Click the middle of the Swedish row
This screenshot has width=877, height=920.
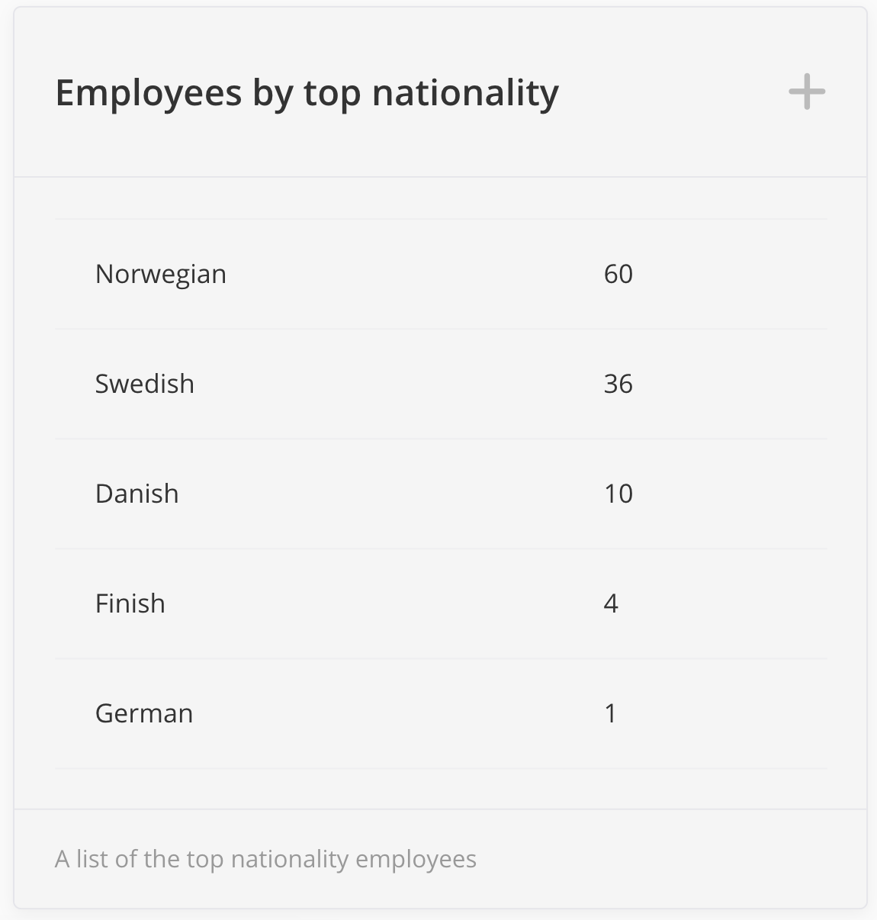(x=441, y=384)
